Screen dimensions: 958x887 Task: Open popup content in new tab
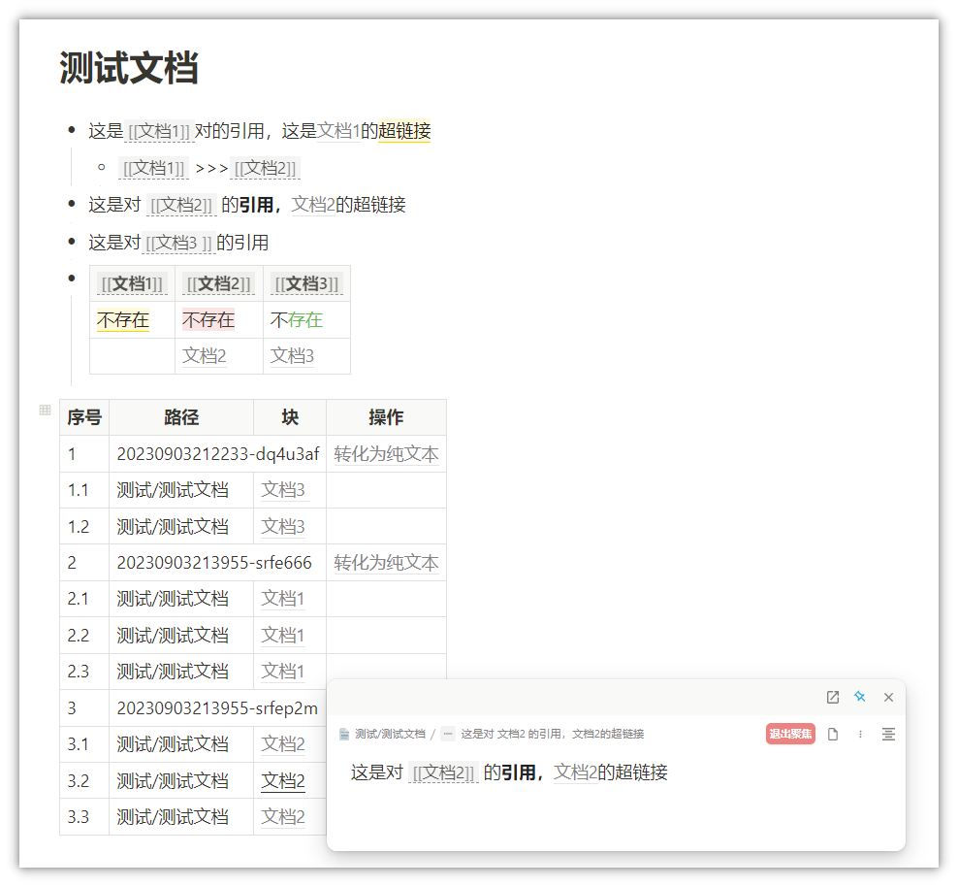(x=832, y=697)
